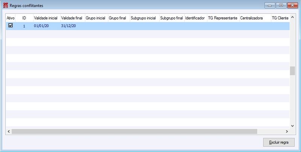This screenshot has height=152, width=301.
Task: Click the Identificador column header
Action: (196, 18)
